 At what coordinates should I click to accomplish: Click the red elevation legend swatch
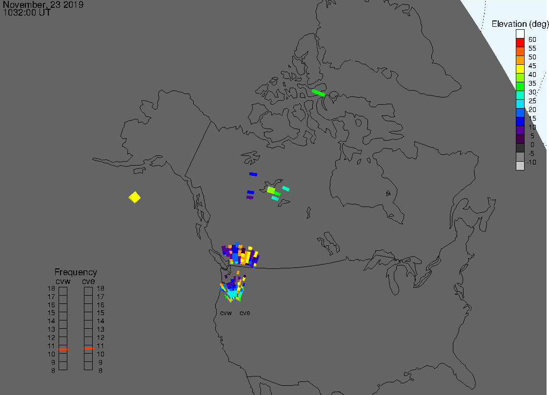pyautogui.click(x=520, y=43)
